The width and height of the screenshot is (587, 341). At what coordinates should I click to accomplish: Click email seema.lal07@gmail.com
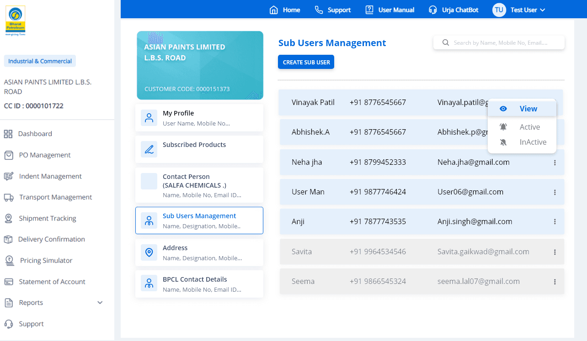(478, 281)
